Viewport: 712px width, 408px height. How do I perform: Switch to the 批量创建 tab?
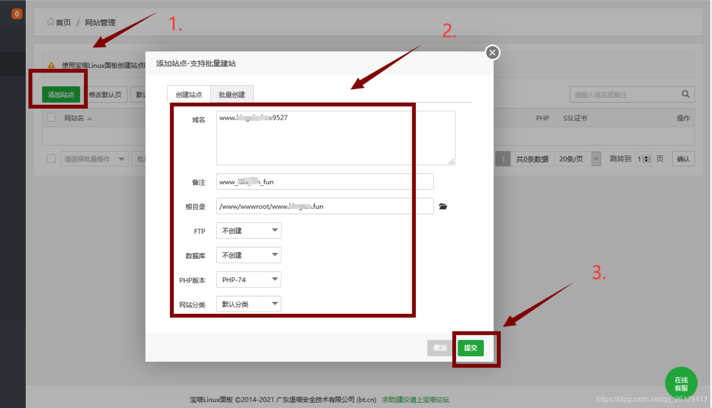point(232,94)
